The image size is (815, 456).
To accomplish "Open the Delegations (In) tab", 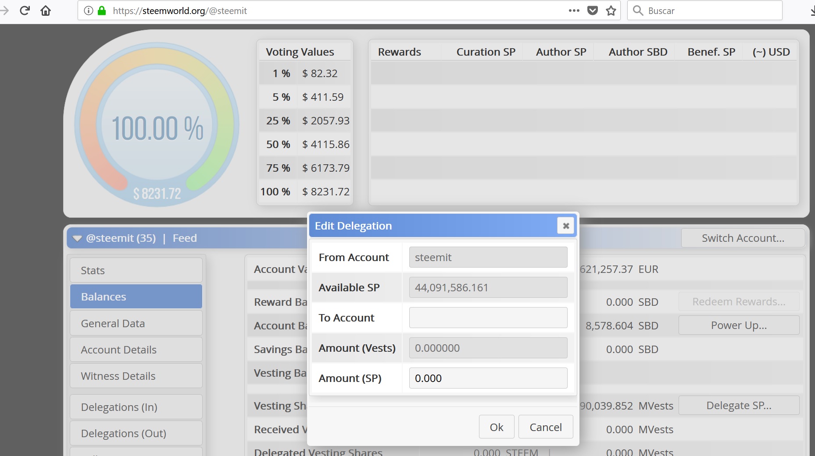I will (x=136, y=407).
